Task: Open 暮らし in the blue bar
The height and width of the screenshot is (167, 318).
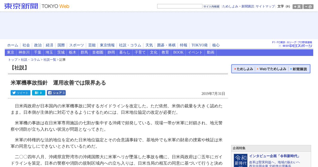Action: click(125, 52)
